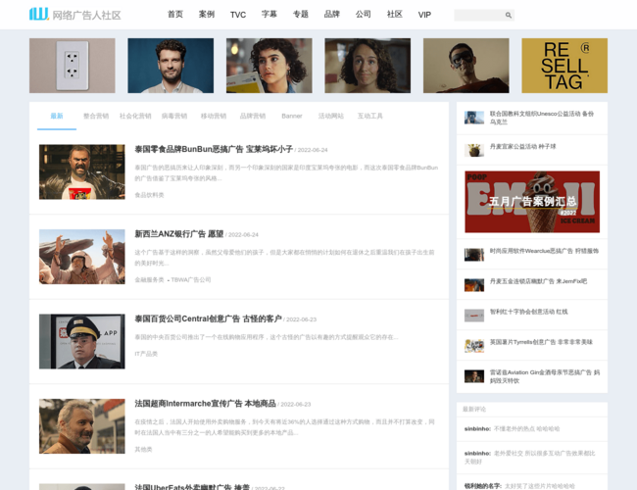Click the 五月广告案例汇总 ice cream banner
The width and height of the screenshot is (637, 490).
[x=531, y=202]
